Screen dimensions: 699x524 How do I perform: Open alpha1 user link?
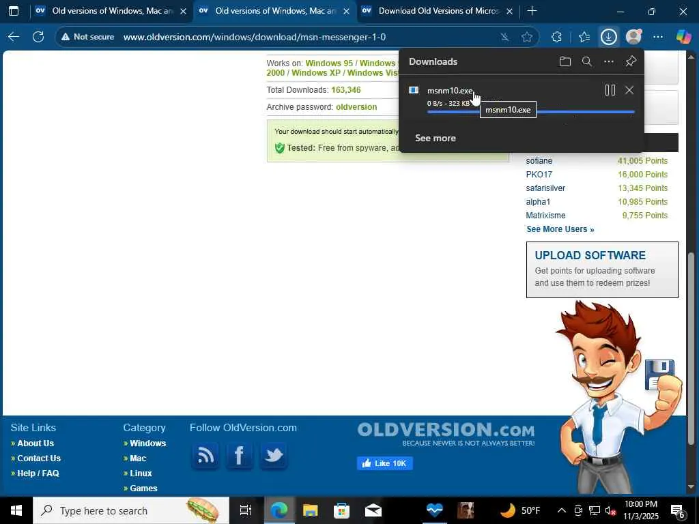click(x=538, y=202)
